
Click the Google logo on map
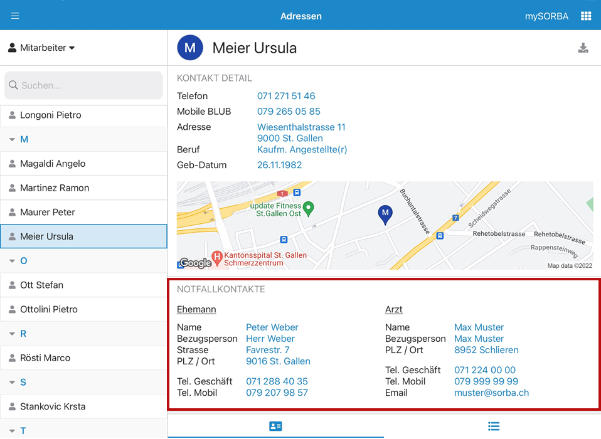(x=196, y=263)
